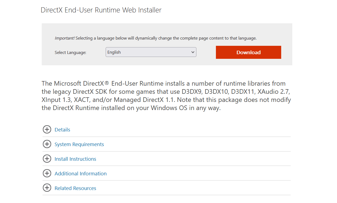The image size is (337, 203).
Task: Click the DirectX End-User Runtime Web Installer heading
Action: pyautogui.click(x=101, y=10)
